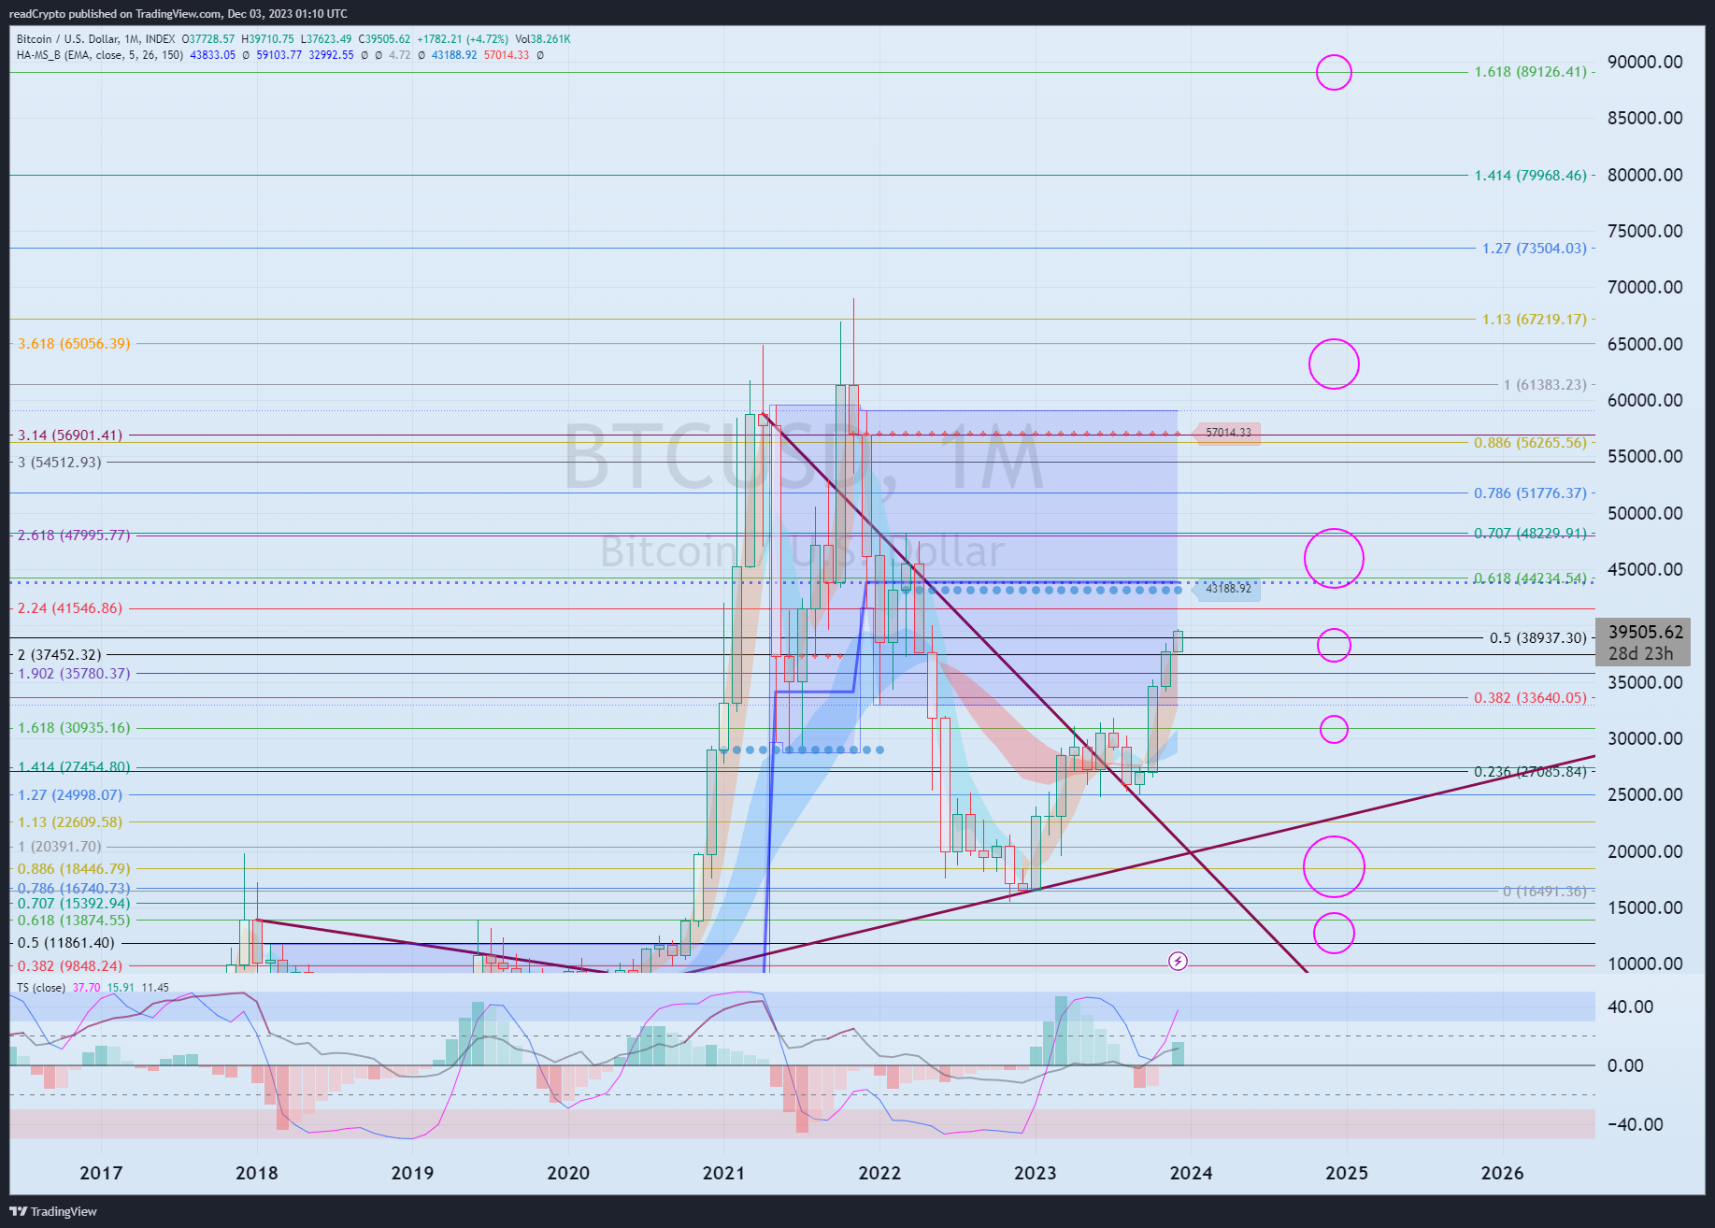The width and height of the screenshot is (1715, 1228).
Task: Select Fibonacci label 1.618 (89126.41)
Action: point(1530,72)
